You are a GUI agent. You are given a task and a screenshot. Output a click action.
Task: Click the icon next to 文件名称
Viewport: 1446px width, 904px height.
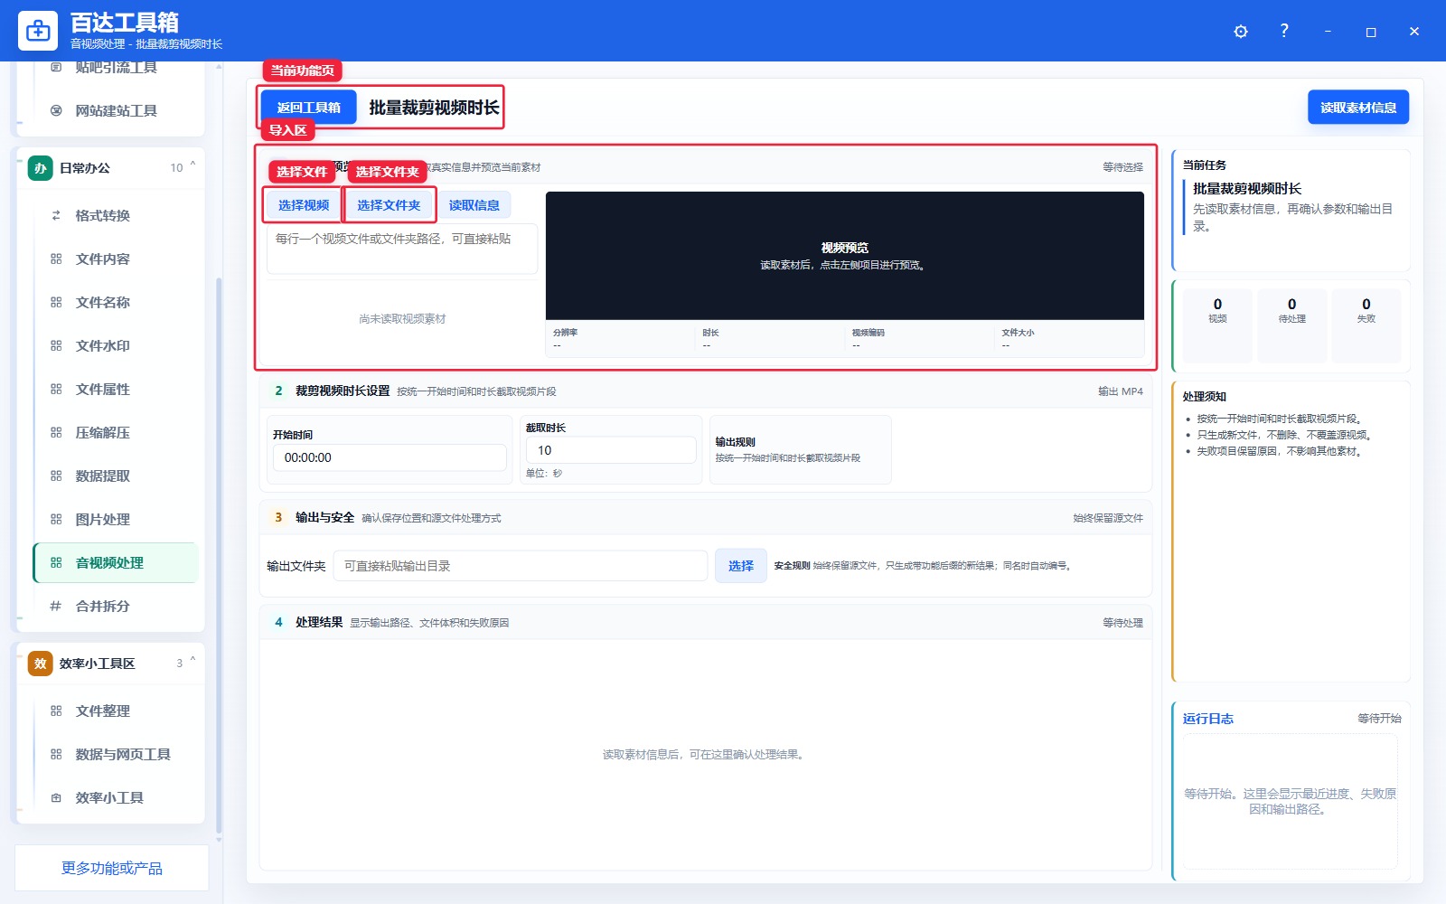pyautogui.click(x=56, y=302)
